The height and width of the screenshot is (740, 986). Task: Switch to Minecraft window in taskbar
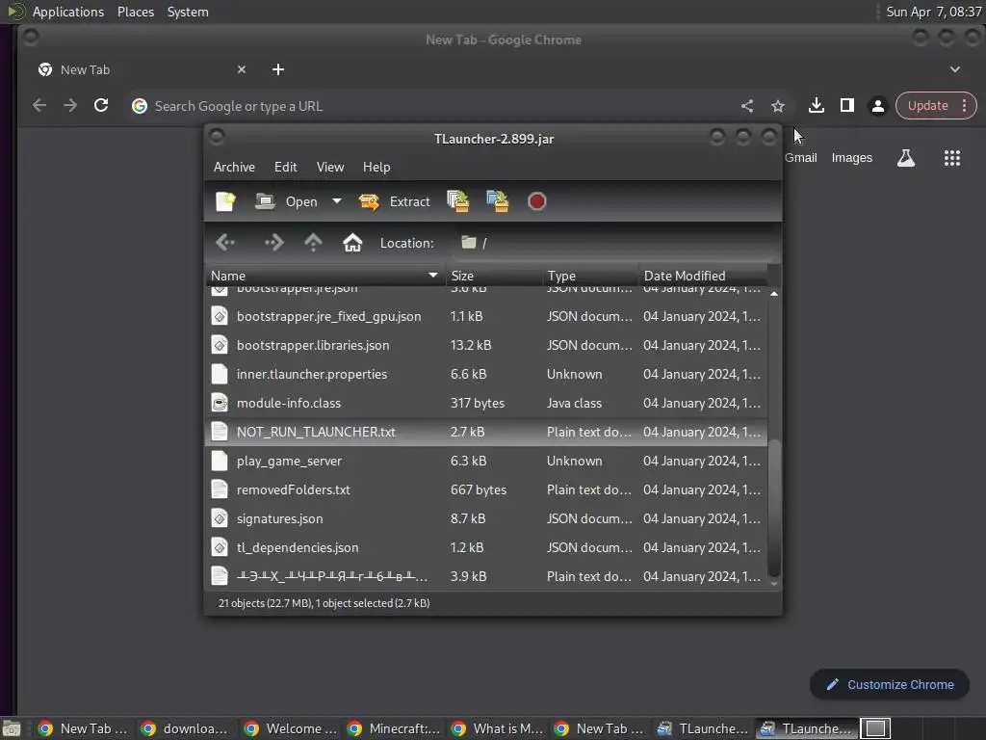395,728
